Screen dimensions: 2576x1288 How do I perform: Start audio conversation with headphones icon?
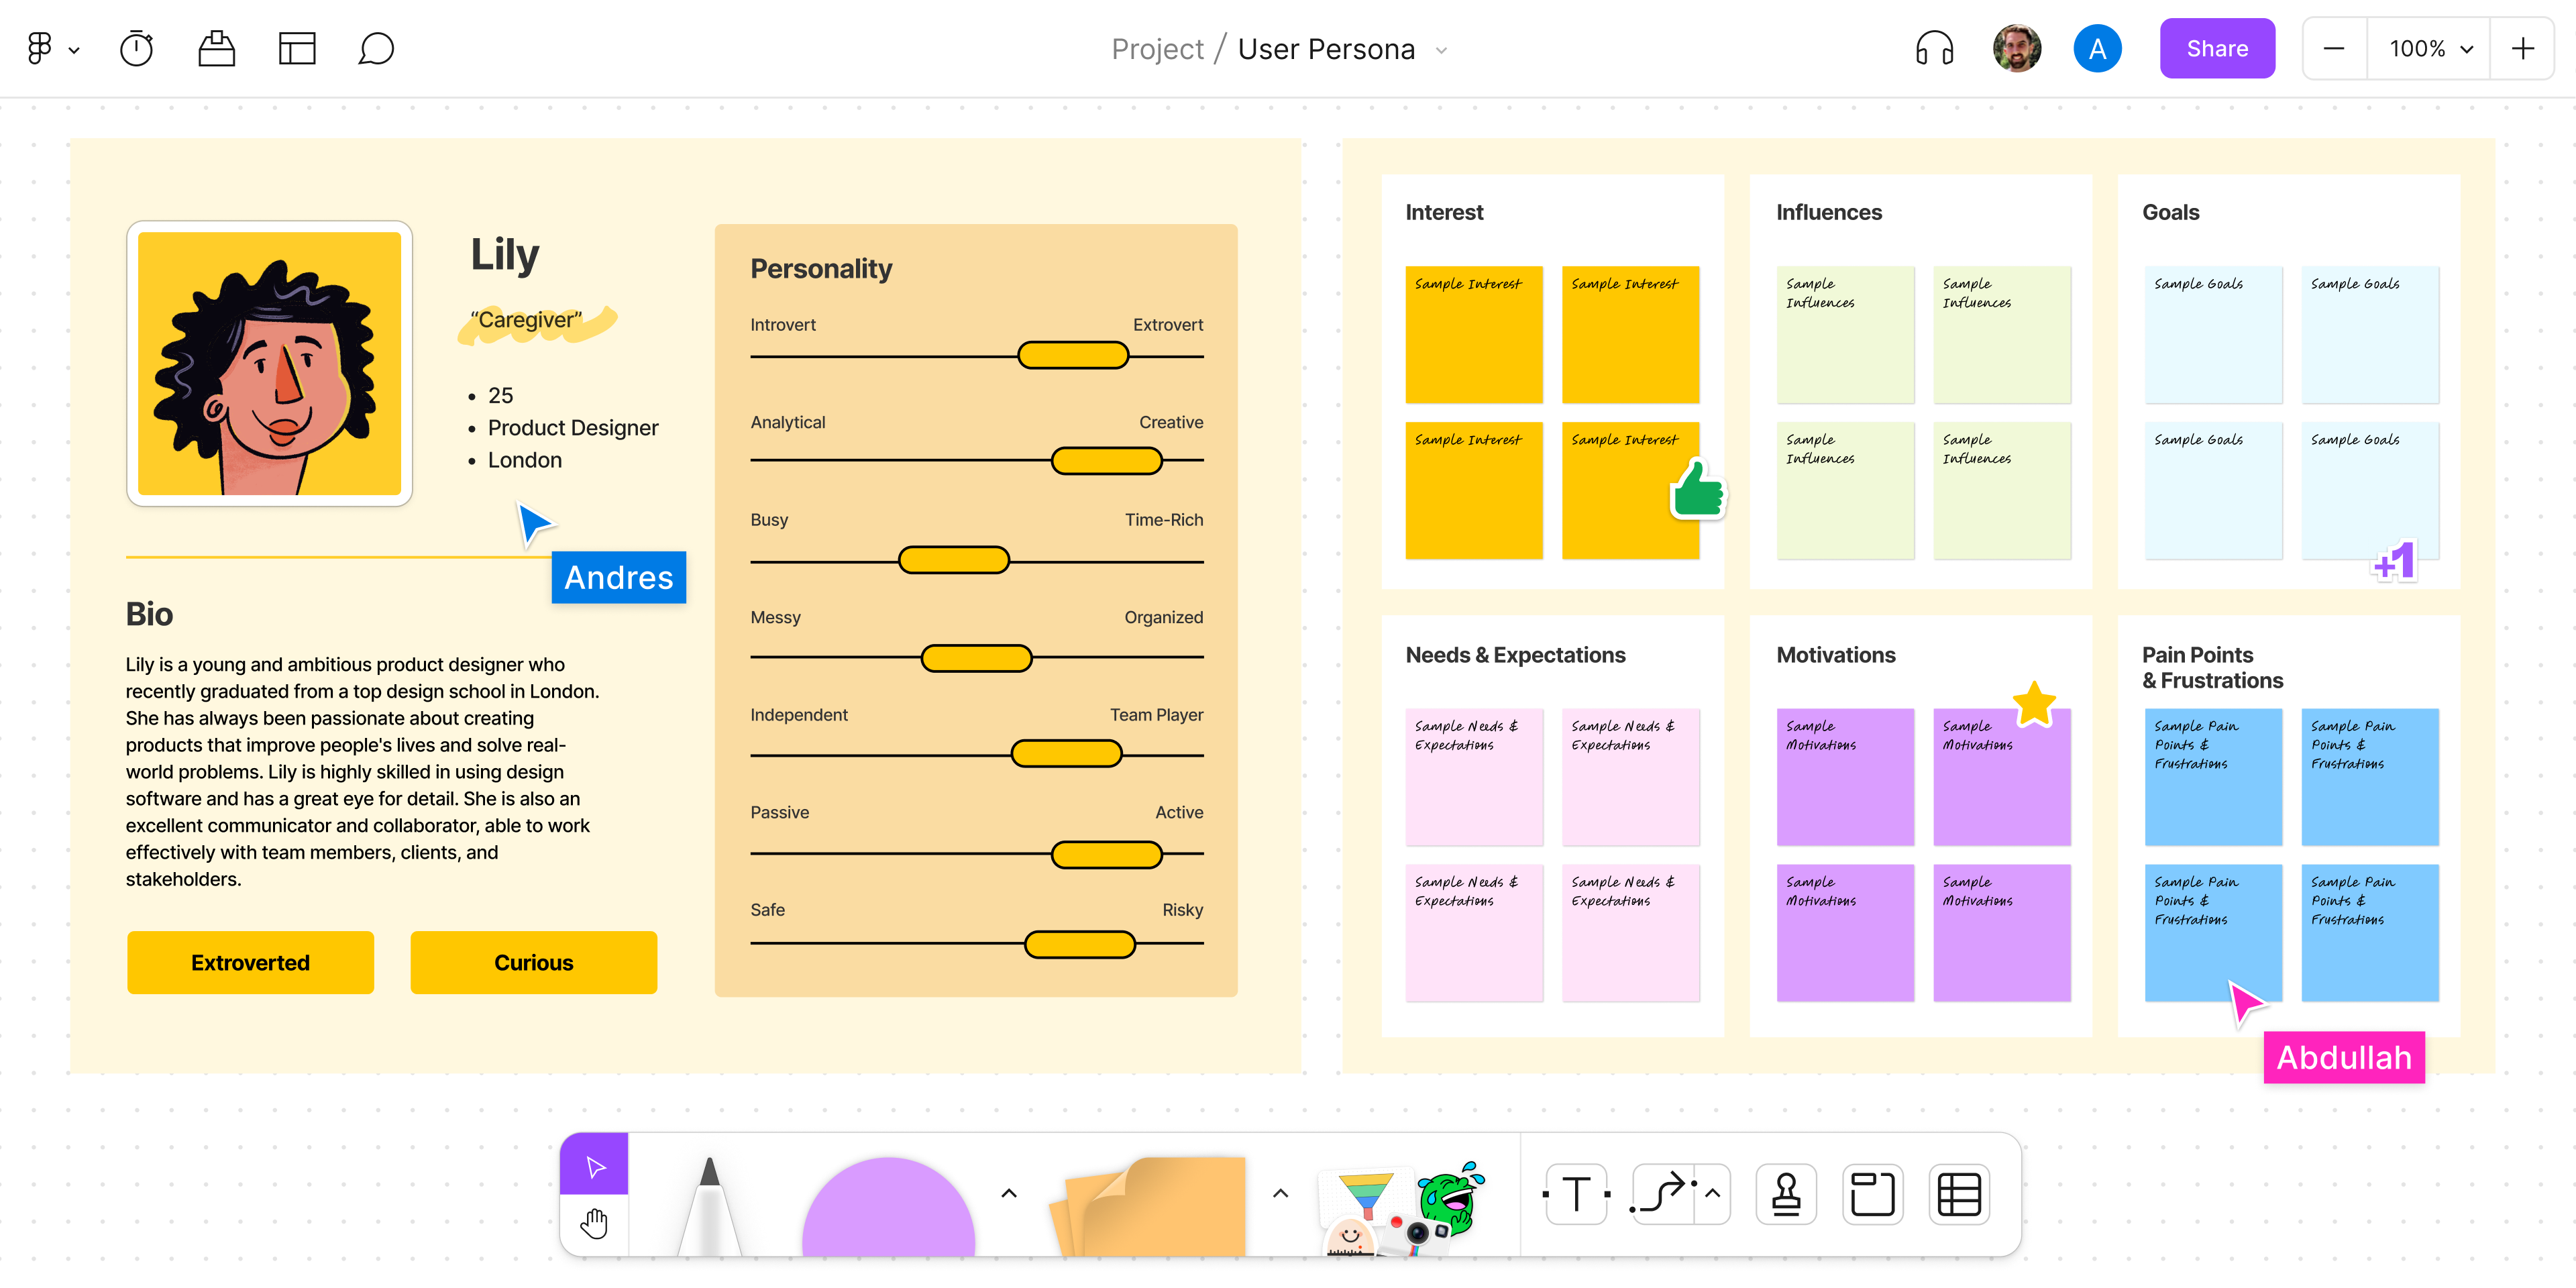tap(1934, 48)
